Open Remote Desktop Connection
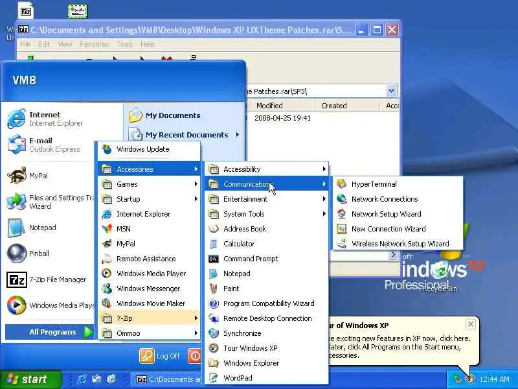Screen dimensions: 518x389 pyautogui.click(x=267, y=318)
